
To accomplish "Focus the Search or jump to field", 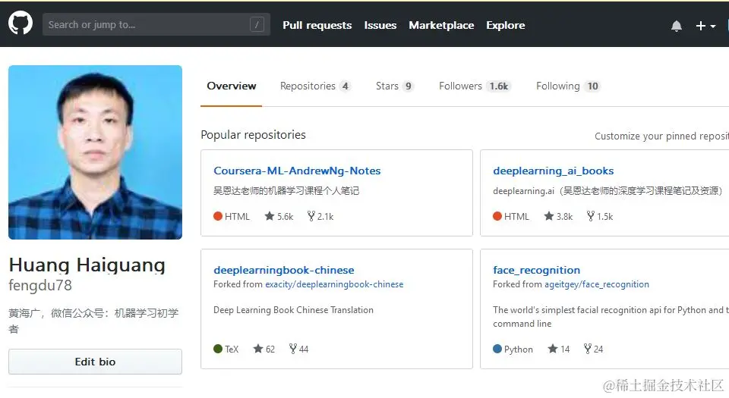I will coord(156,24).
